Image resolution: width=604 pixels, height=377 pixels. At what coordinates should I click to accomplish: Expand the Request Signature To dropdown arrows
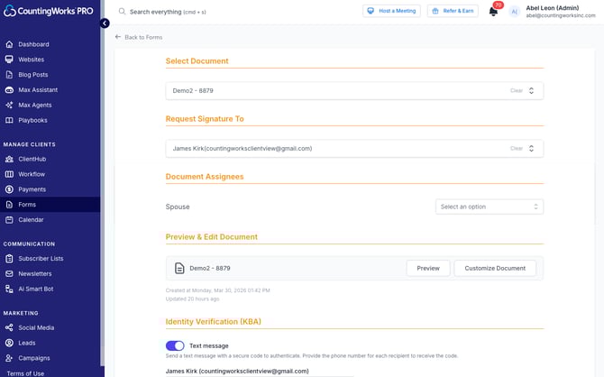(x=531, y=149)
